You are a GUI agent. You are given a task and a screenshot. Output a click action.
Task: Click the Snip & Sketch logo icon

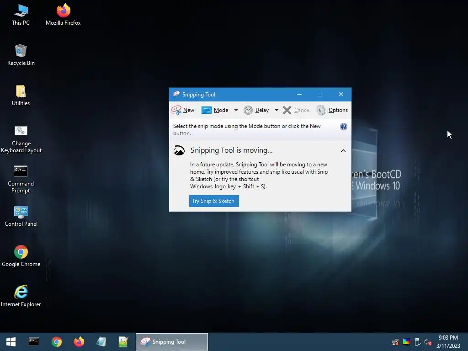coord(179,150)
